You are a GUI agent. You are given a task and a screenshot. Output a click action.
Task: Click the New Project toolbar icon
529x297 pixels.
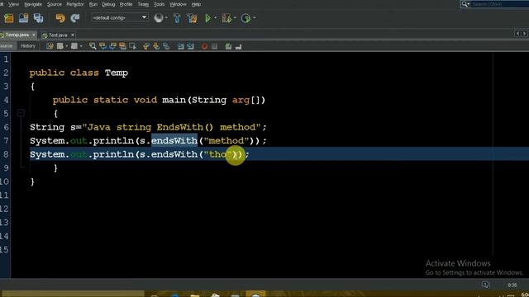9,18
